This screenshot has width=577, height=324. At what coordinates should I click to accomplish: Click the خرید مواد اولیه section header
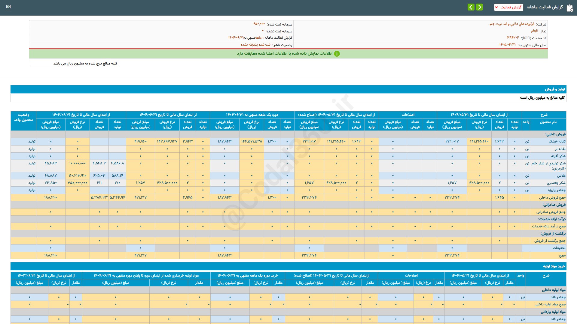pyautogui.click(x=554, y=266)
